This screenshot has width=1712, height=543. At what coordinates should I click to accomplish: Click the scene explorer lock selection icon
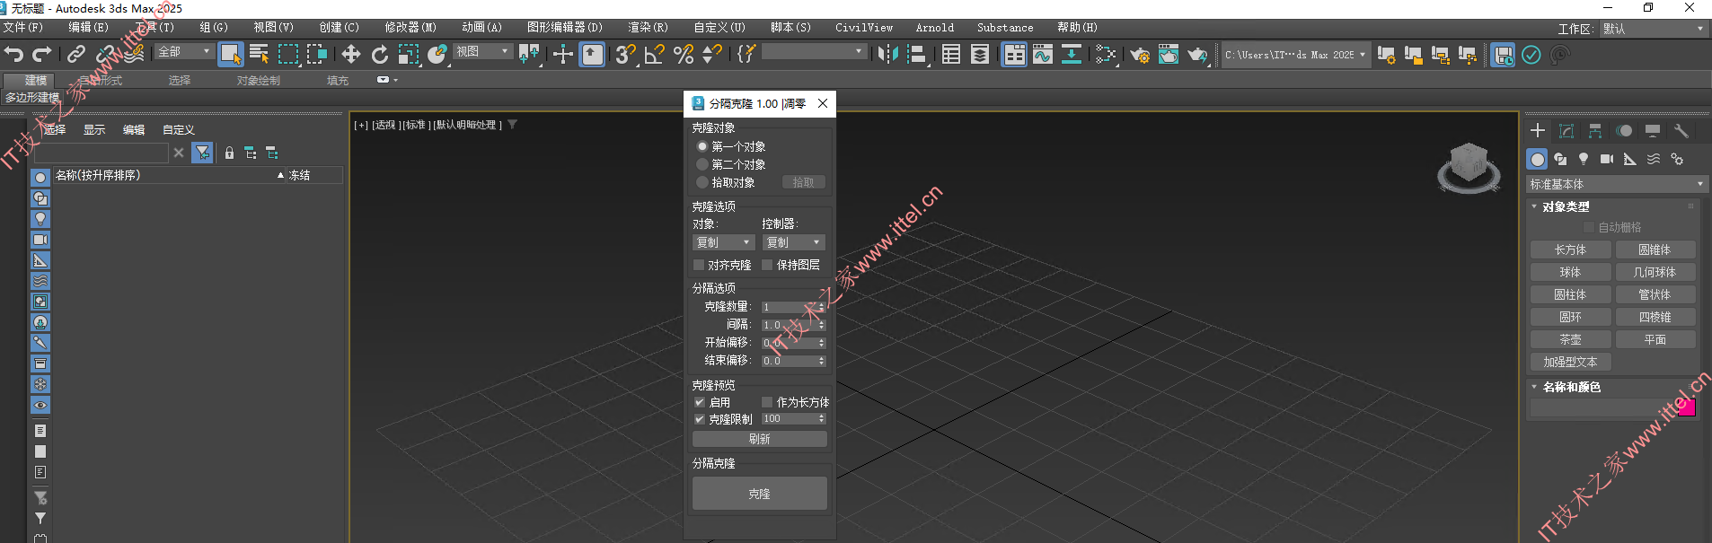point(229,153)
